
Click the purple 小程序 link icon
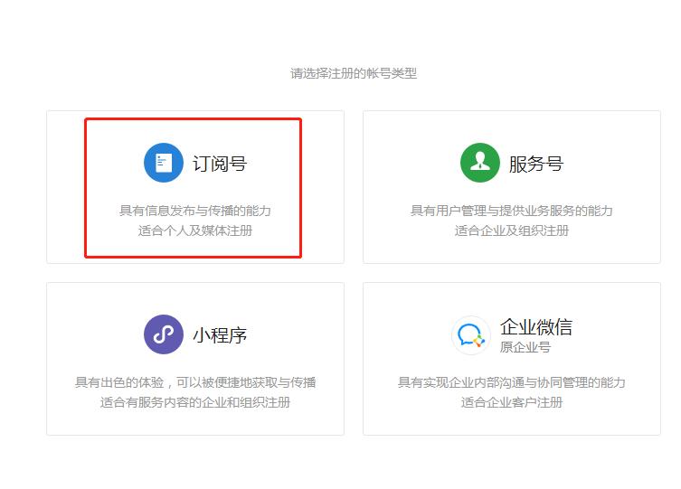click(x=164, y=334)
